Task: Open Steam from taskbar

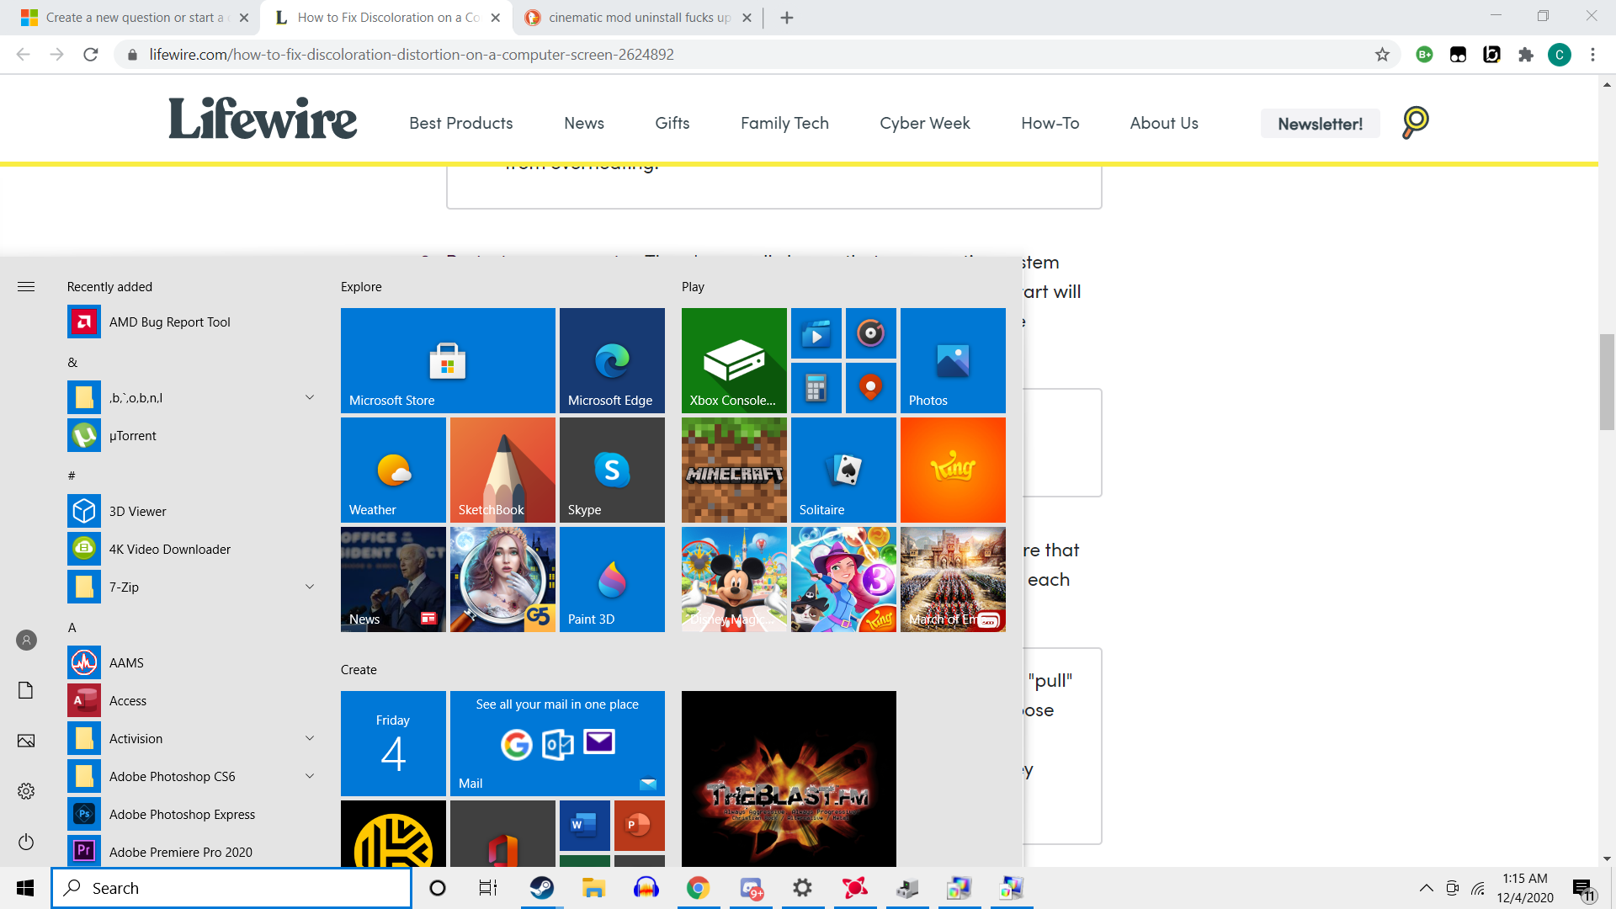Action: click(541, 888)
